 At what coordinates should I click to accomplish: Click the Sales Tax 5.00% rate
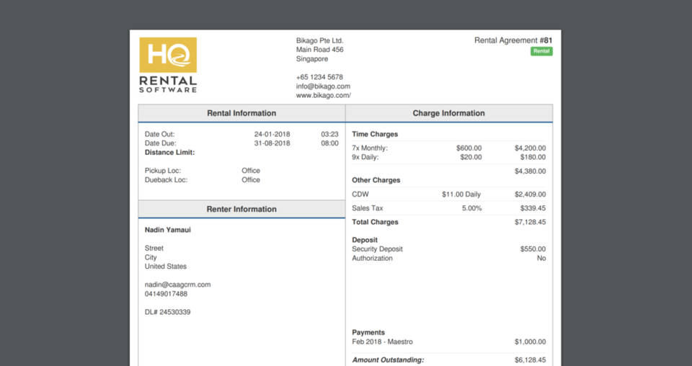tap(471, 208)
